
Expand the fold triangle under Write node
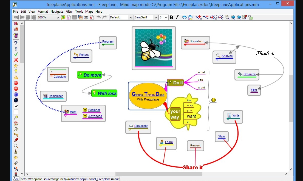pos(228,119)
